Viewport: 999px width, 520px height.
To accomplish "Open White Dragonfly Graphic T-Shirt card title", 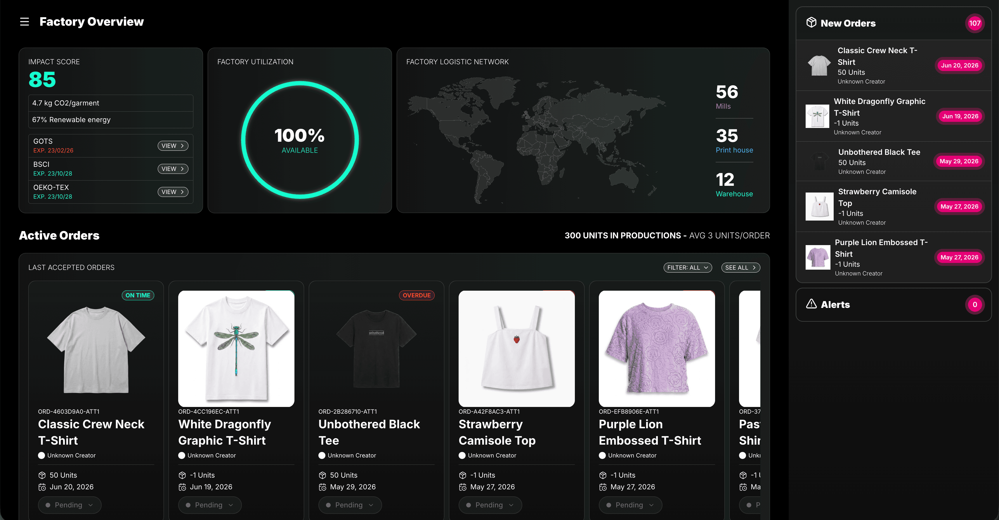I will coord(225,432).
